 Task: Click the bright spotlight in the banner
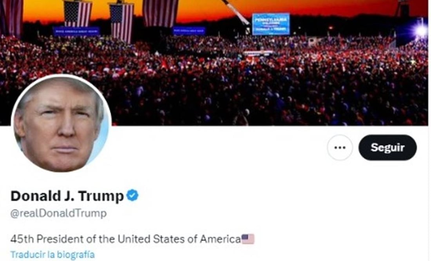420,31
